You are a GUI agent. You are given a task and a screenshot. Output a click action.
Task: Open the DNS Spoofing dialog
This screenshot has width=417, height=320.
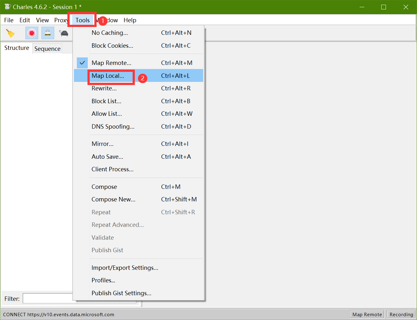[113, 126]
